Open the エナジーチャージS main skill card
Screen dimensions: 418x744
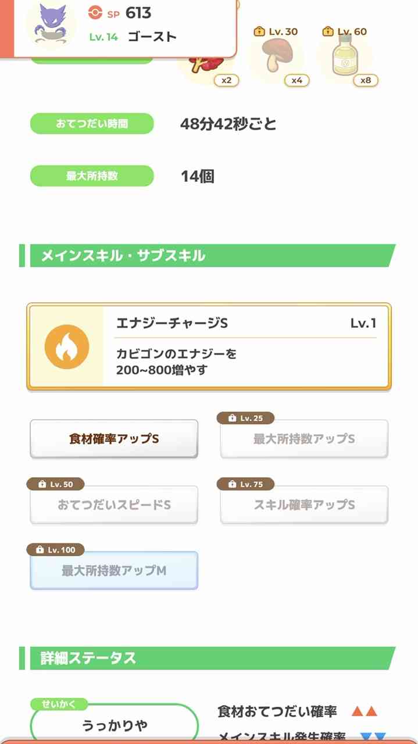coord(209,346)
